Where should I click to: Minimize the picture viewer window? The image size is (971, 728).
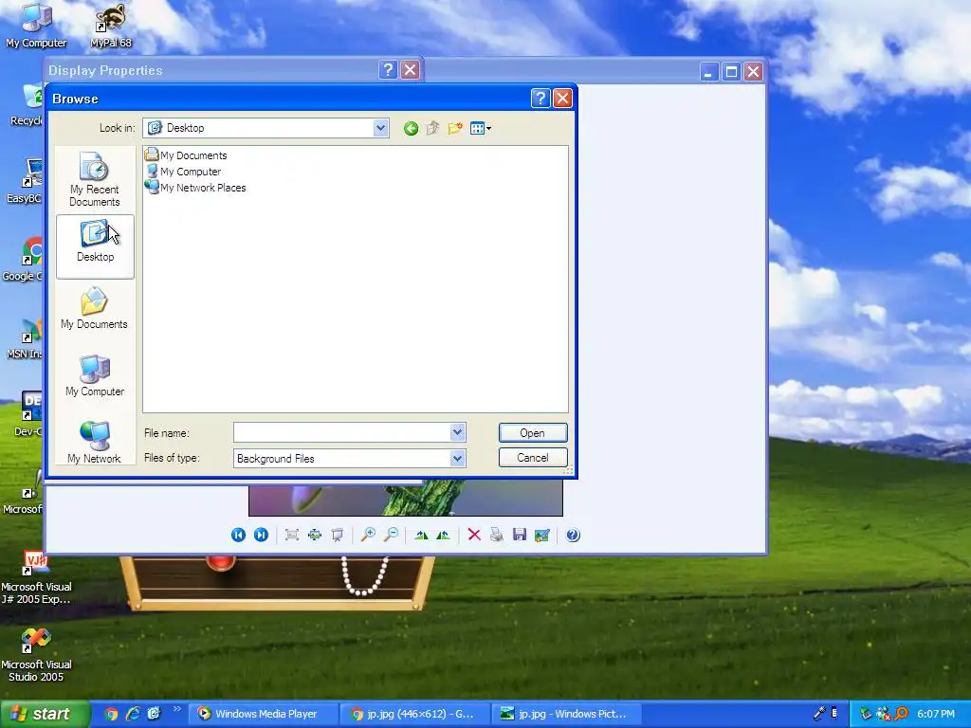click(x=708, y=72)
